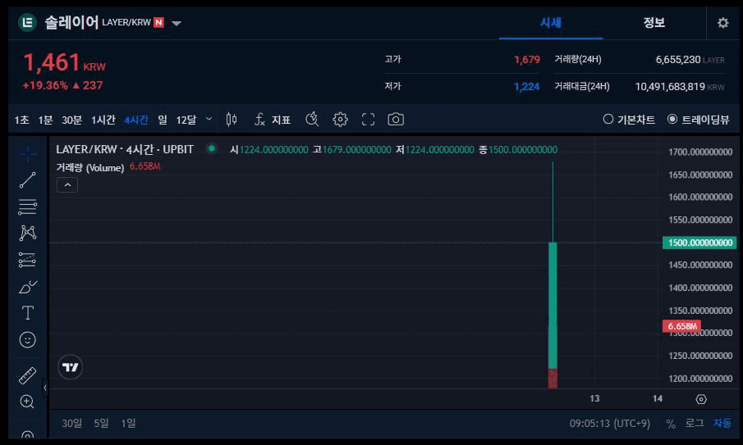
Task: Click the red N new-listing badge
Action: coord(158,22)
